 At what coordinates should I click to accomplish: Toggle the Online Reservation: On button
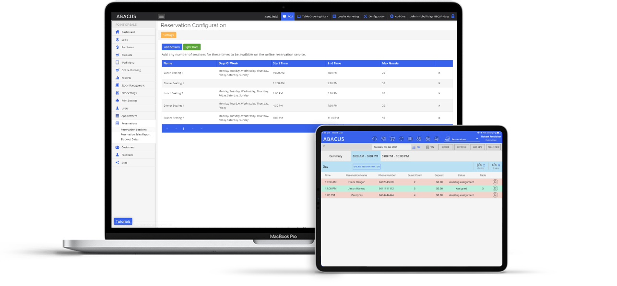tap(366, 167)
